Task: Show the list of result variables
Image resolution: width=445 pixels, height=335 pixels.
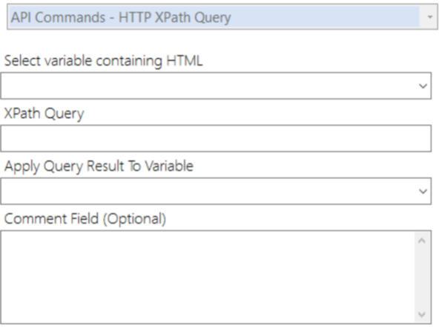Action: point(423,191)
